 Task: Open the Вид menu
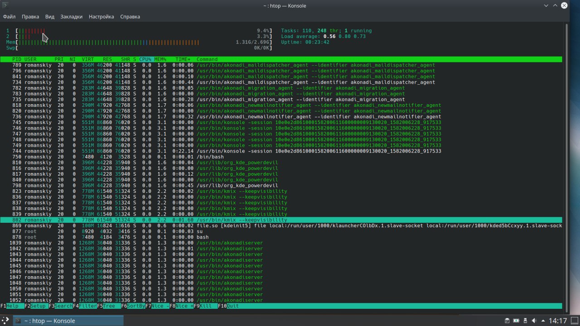tap(50, 17)
